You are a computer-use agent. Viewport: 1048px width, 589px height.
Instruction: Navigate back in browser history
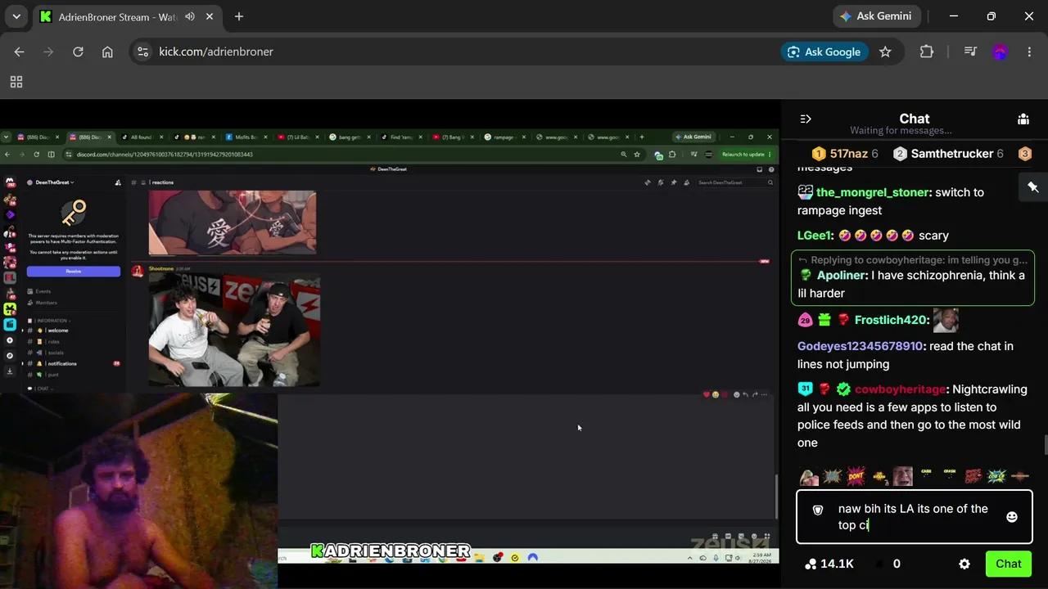click(x=19, y=52)
